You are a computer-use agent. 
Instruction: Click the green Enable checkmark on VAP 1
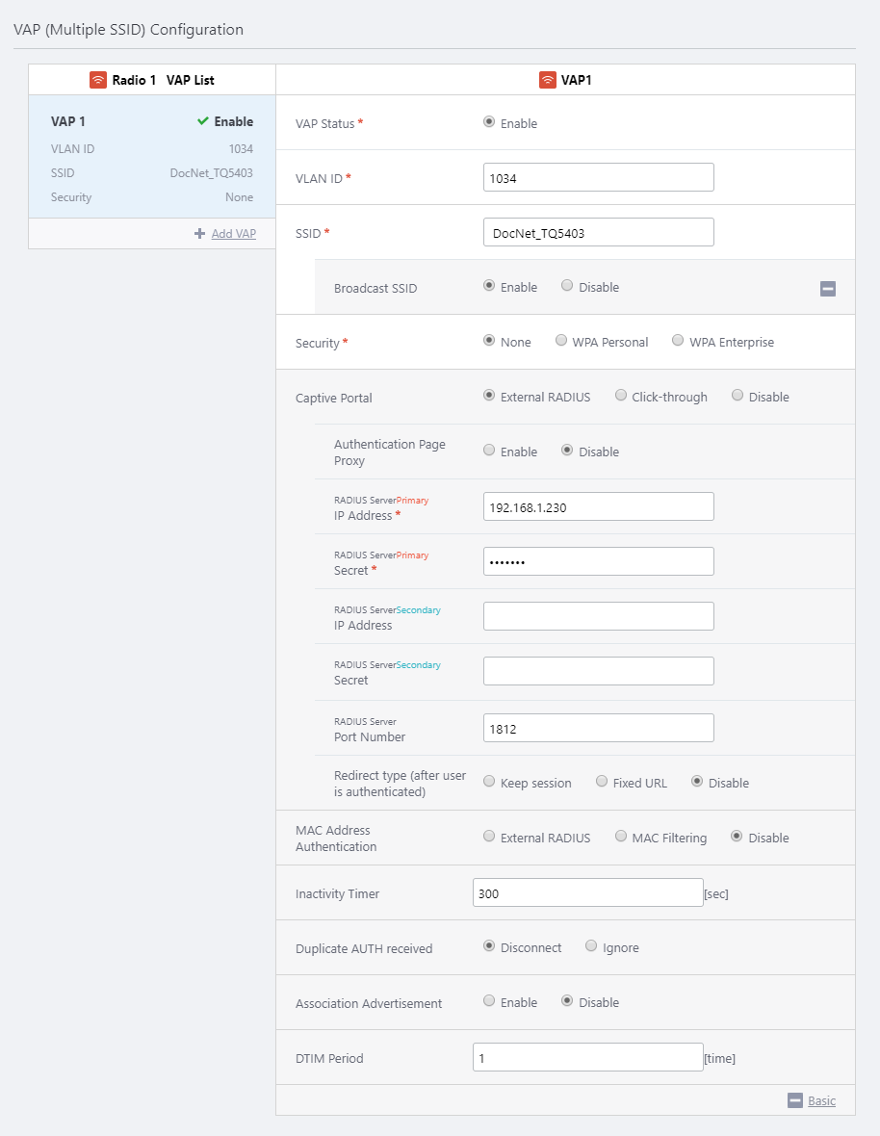point(202,121)
